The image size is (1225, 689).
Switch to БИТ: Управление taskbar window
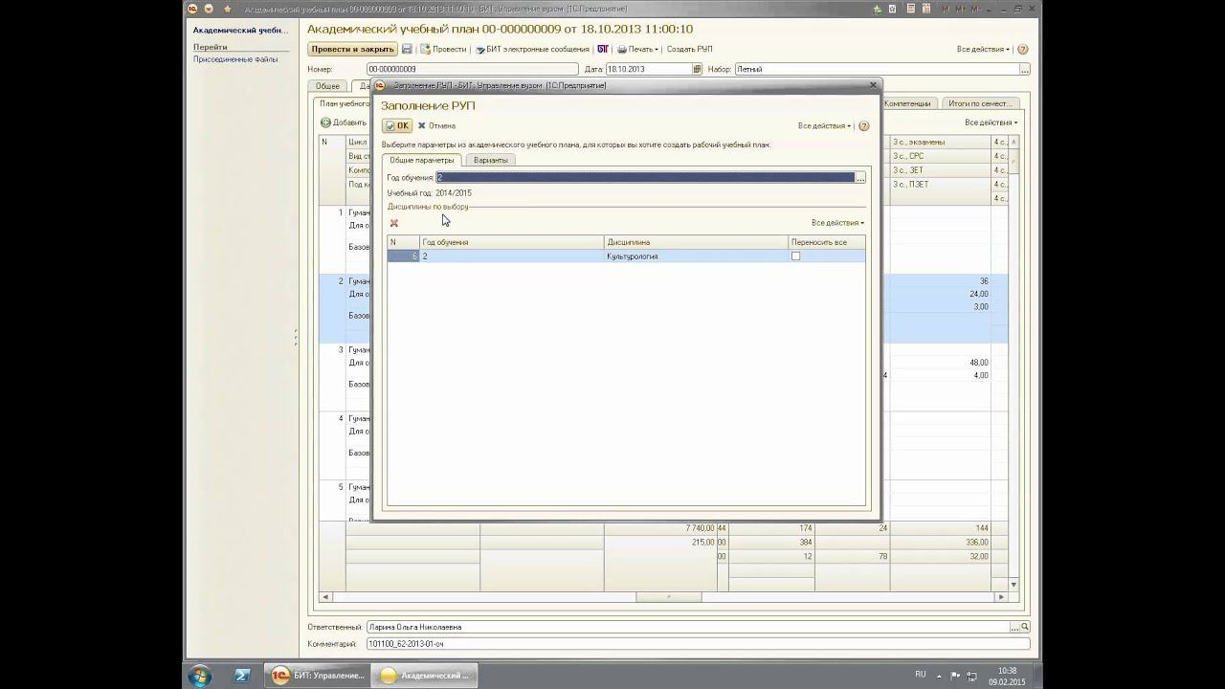click(317, 675)
